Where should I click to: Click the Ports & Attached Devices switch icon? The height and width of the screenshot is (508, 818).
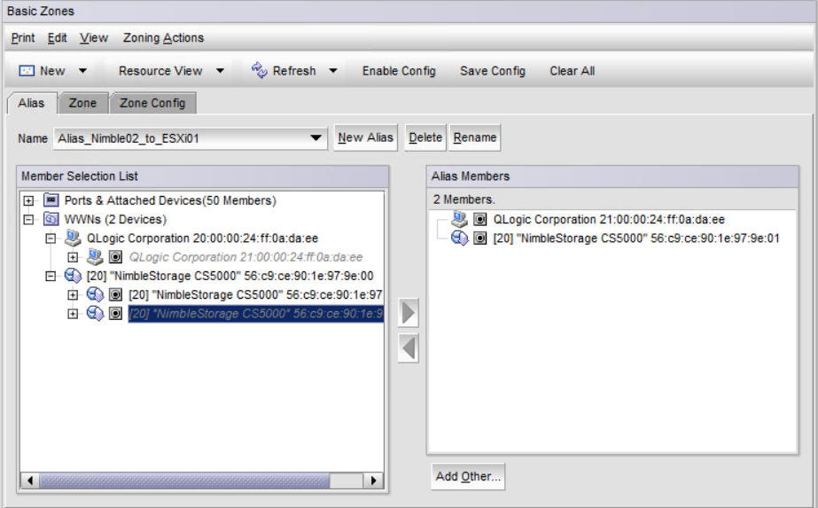[x=51, y=200]
